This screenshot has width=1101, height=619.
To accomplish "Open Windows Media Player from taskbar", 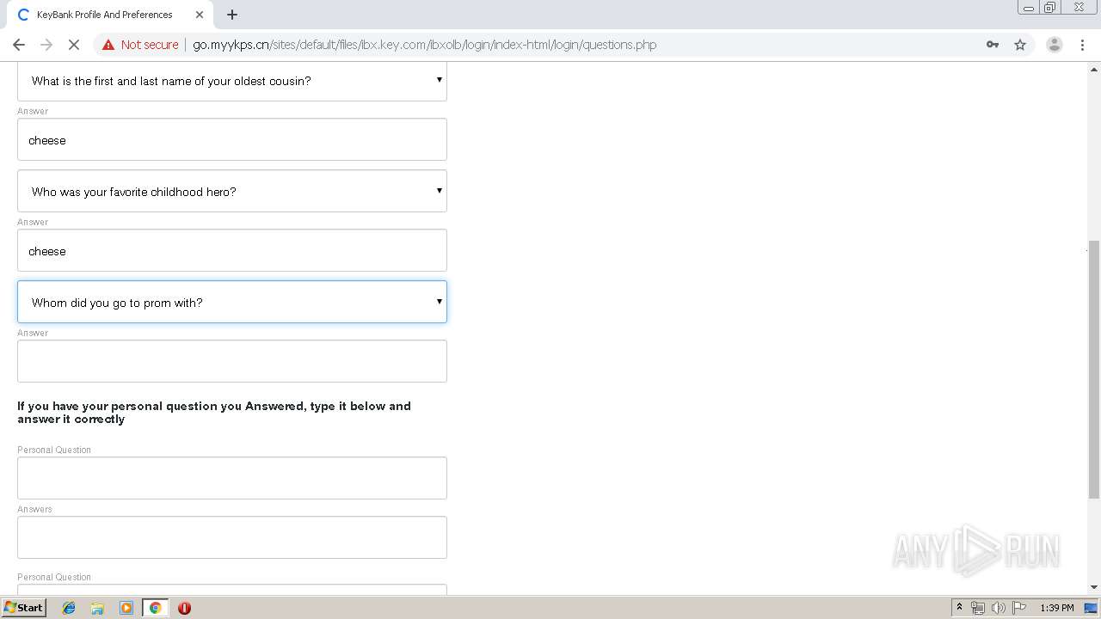I will point(126,608).
